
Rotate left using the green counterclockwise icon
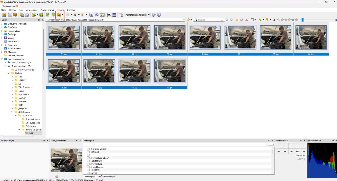click(48, 15)
